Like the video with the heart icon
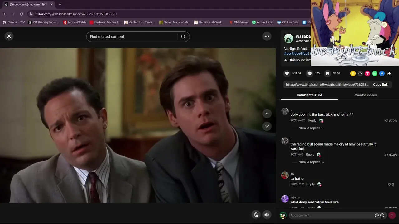399x224 pixels. tap(287, 73)
